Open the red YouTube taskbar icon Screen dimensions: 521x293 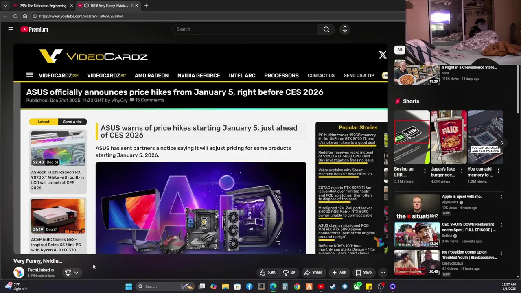(321, 286)
